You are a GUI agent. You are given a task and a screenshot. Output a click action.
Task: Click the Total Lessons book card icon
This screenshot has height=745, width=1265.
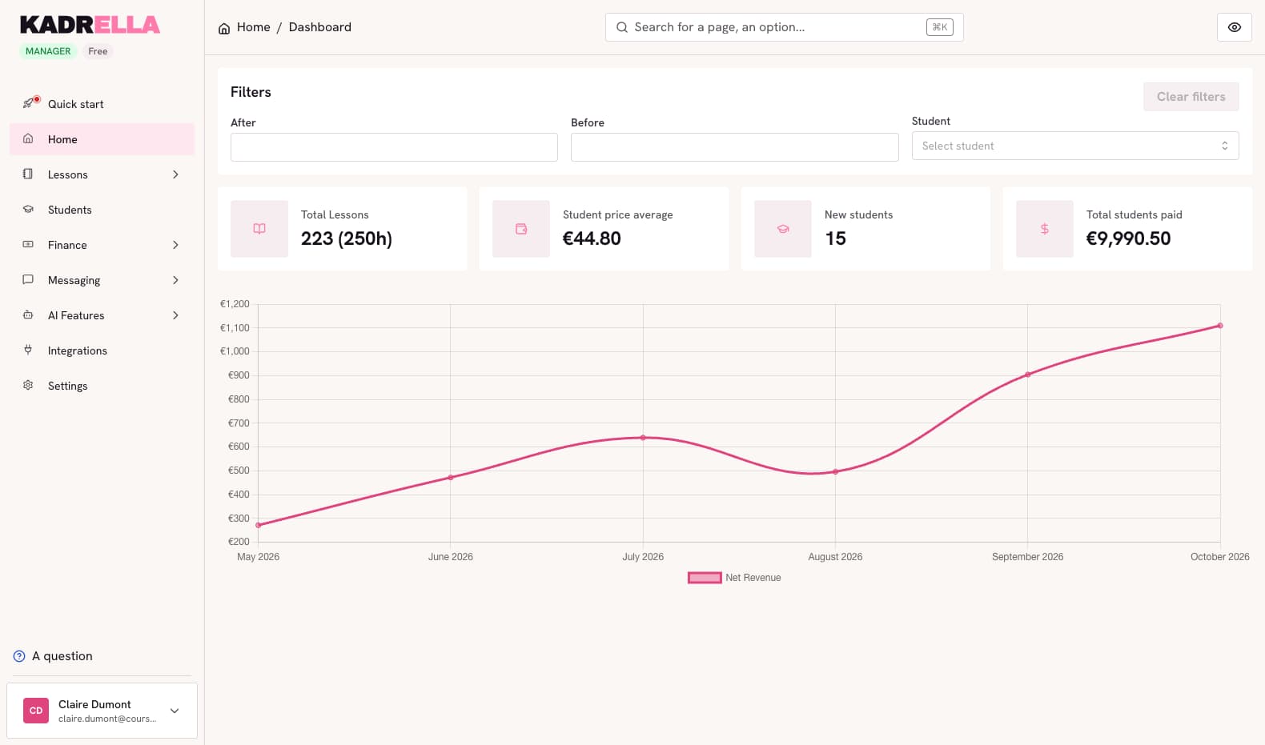(x=259, y=229)
